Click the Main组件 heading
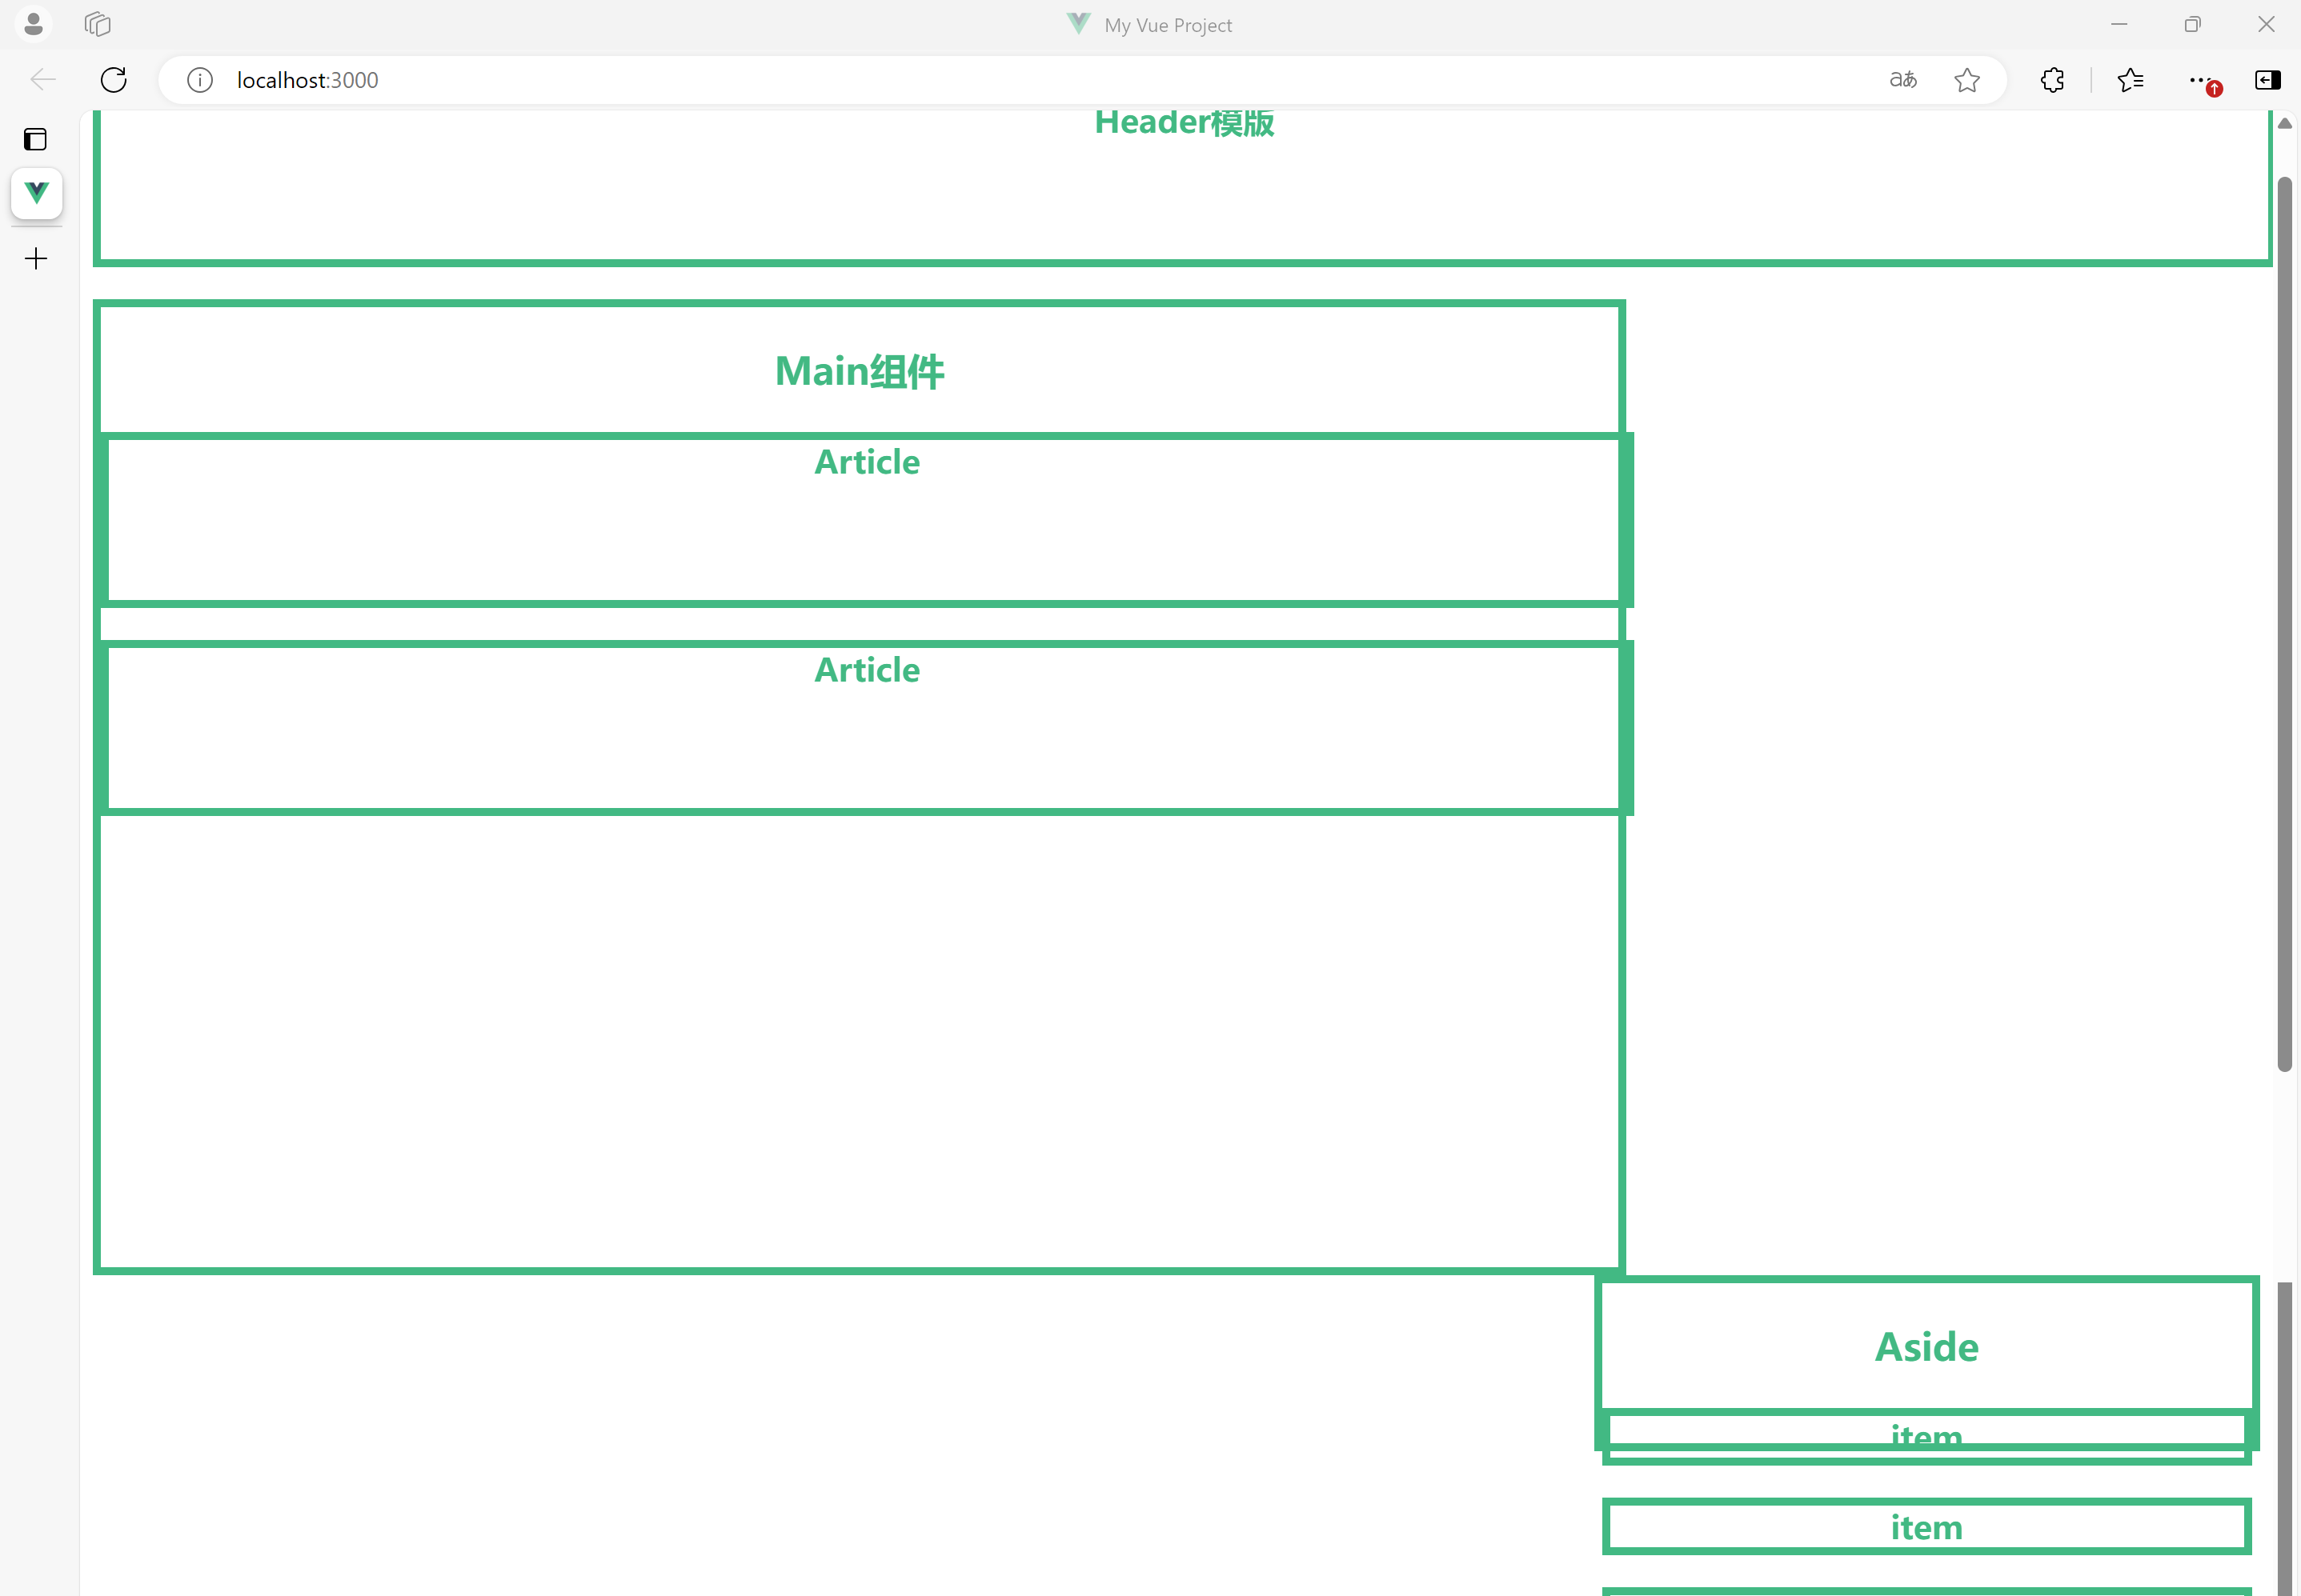Screen dimensions: 2301x1596 pos(858,371)
